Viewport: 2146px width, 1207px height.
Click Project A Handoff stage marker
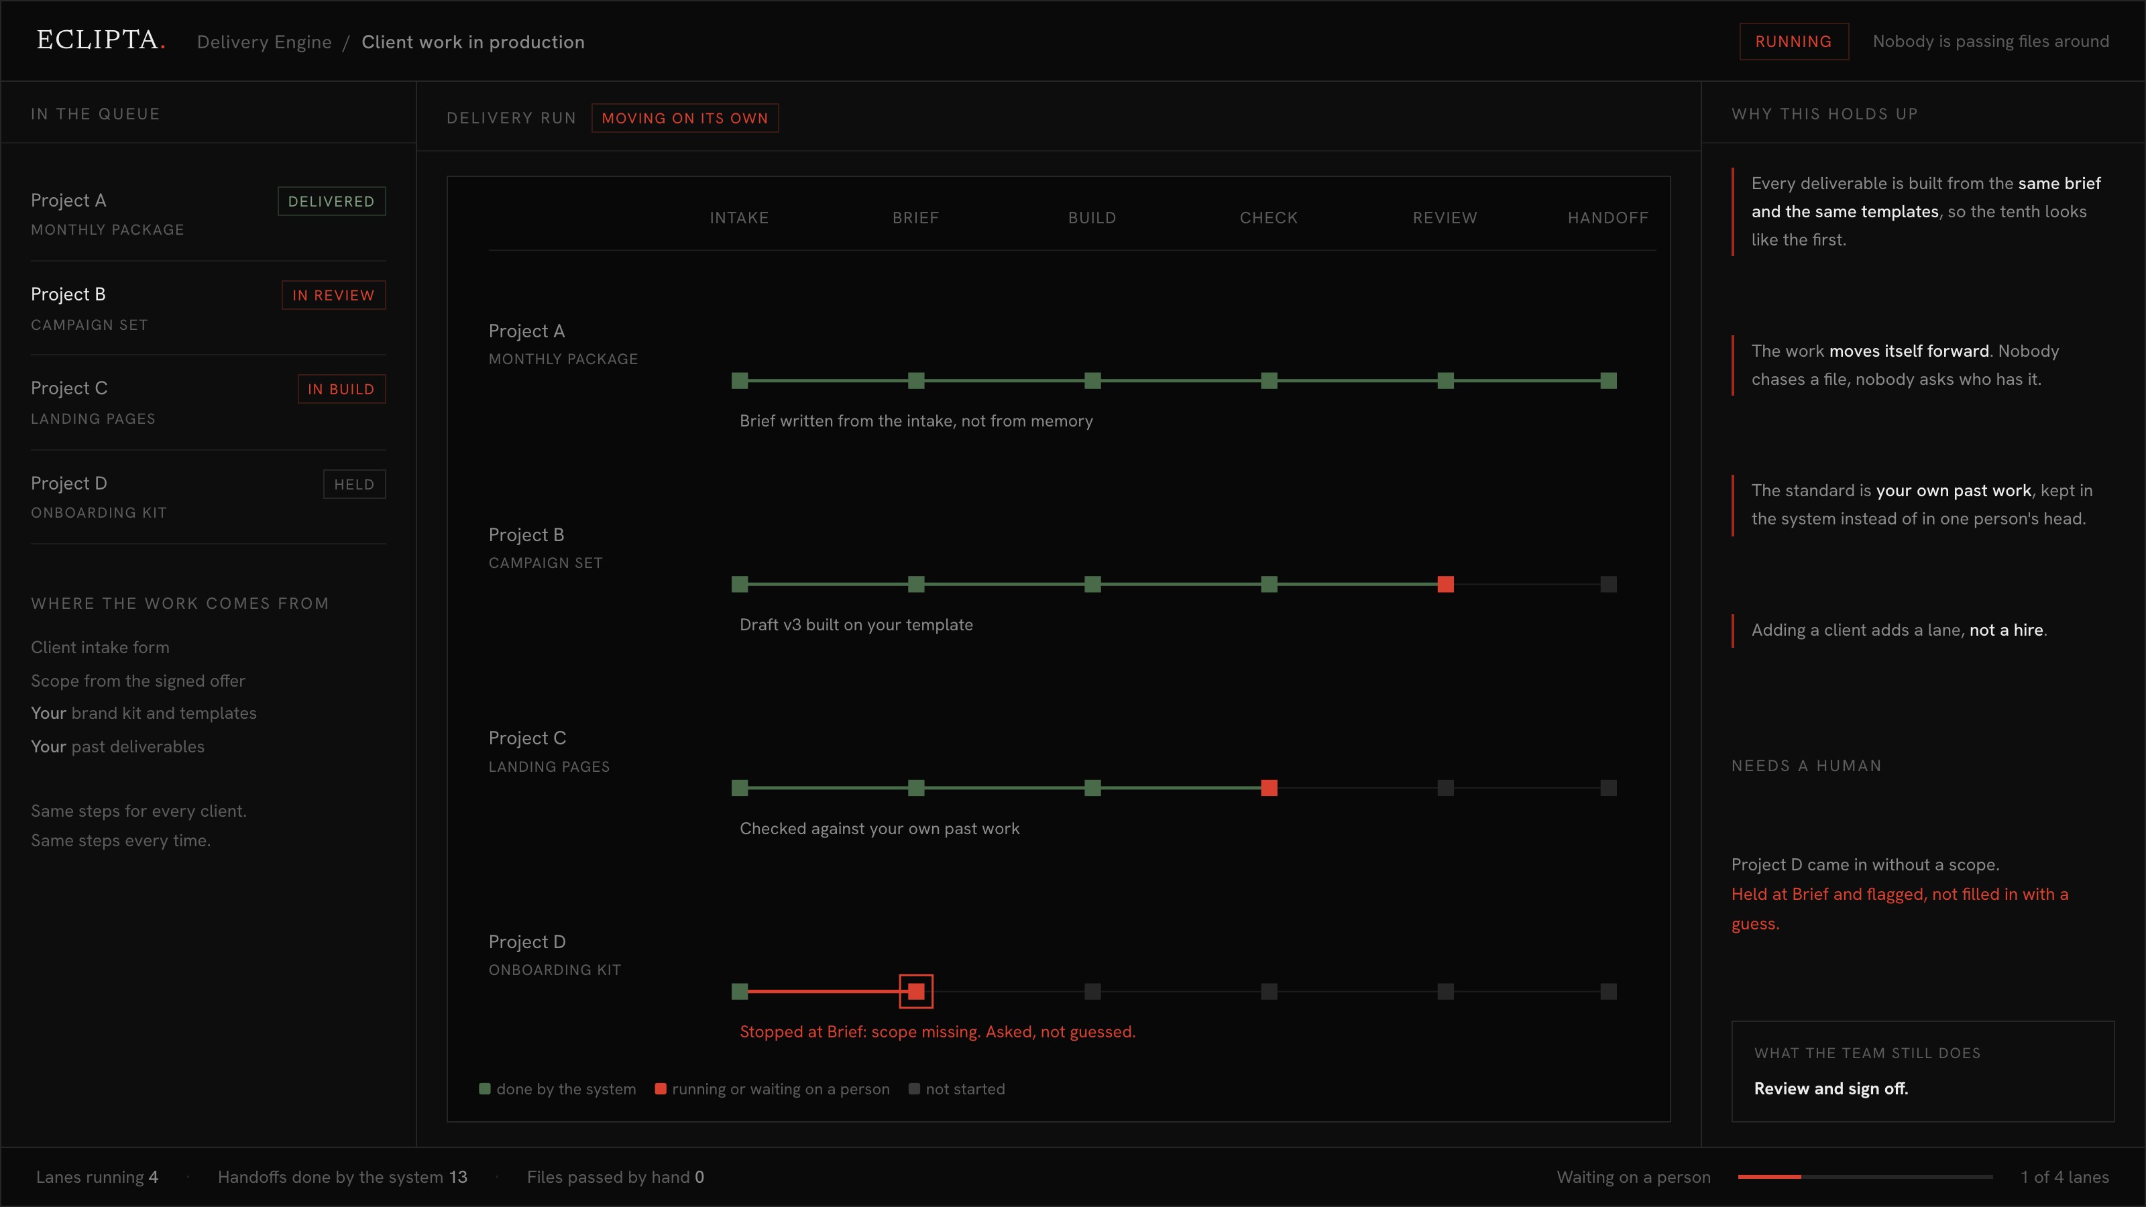pos(1609,381)
